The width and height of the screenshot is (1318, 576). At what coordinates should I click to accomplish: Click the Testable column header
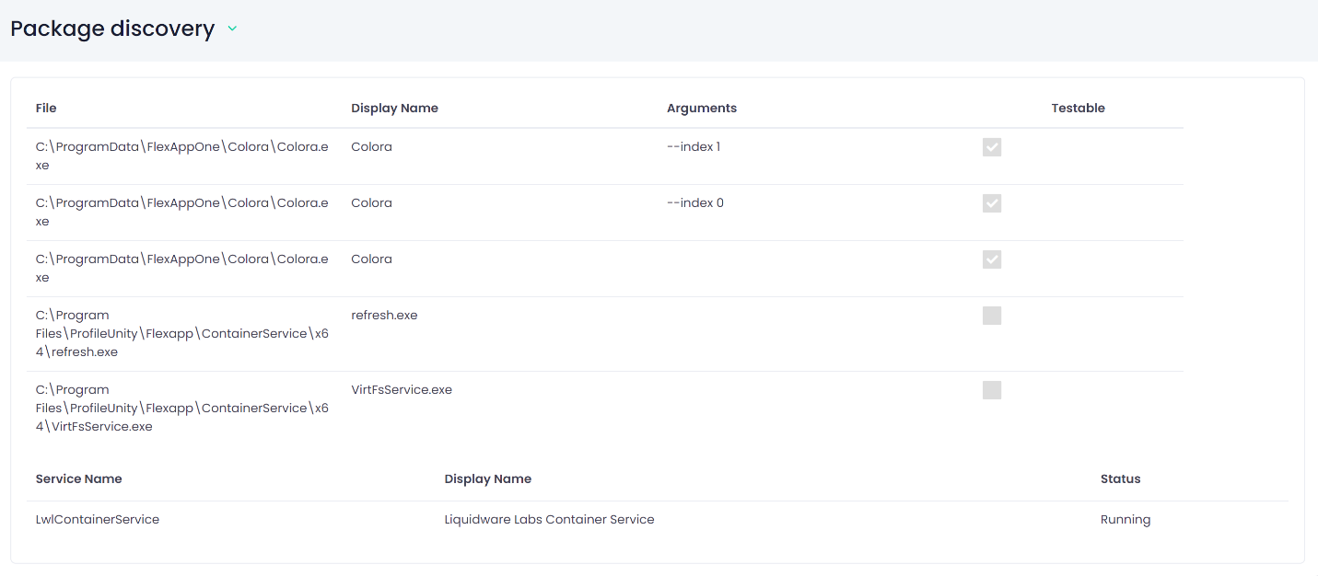click(x=1078, y=108)
